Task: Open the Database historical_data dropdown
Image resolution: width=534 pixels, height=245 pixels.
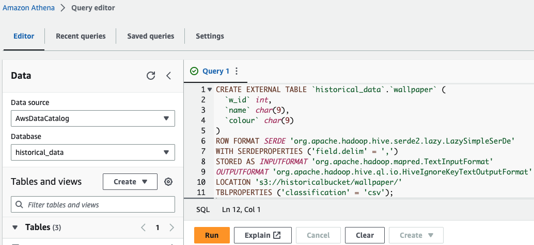Action: click(x=93, y=152)
